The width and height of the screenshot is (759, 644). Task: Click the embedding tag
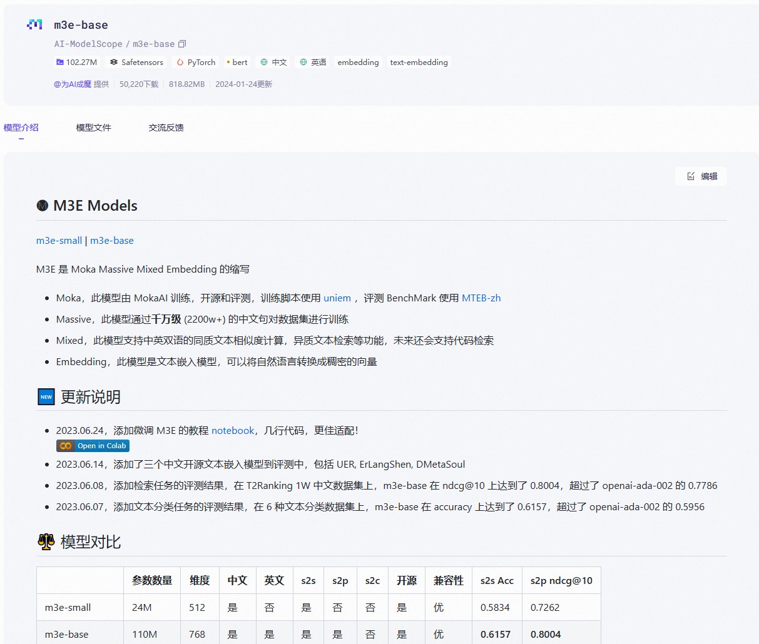[x=358, y=62]
